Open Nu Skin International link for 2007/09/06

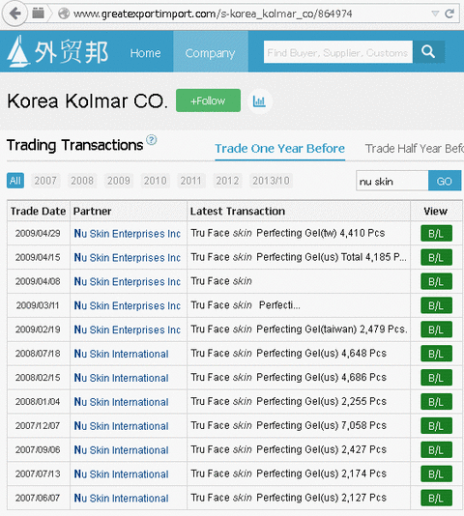coord(121,449)
